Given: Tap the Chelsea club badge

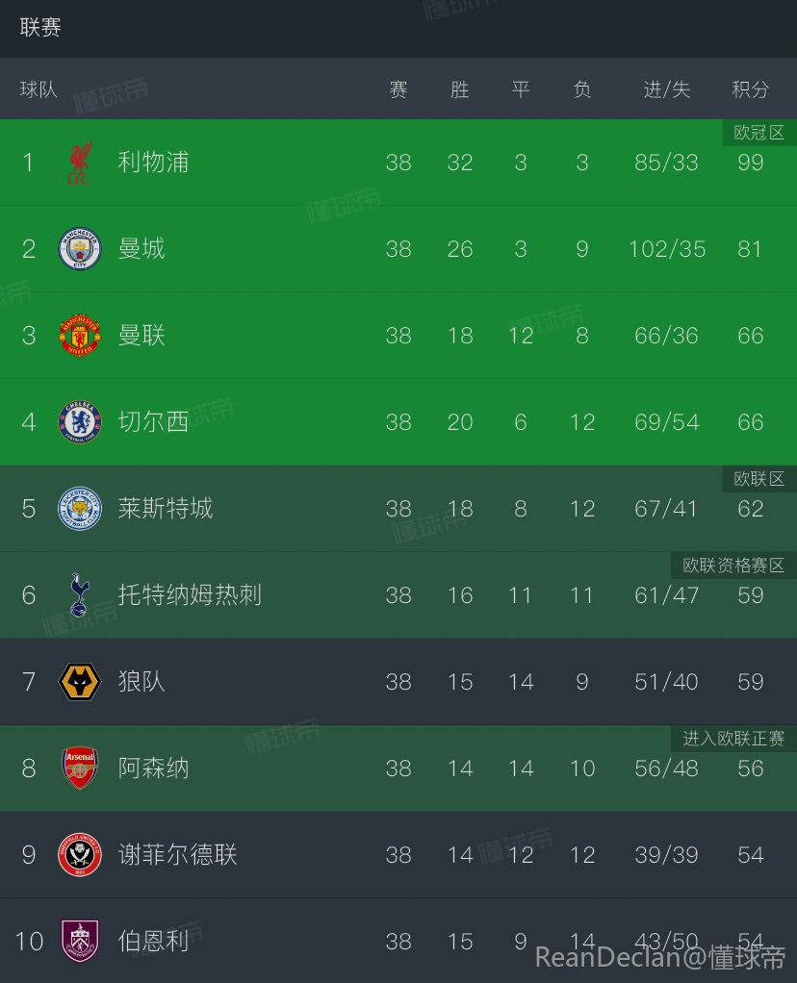Looking at the screenshot, I should coord(80,422).
